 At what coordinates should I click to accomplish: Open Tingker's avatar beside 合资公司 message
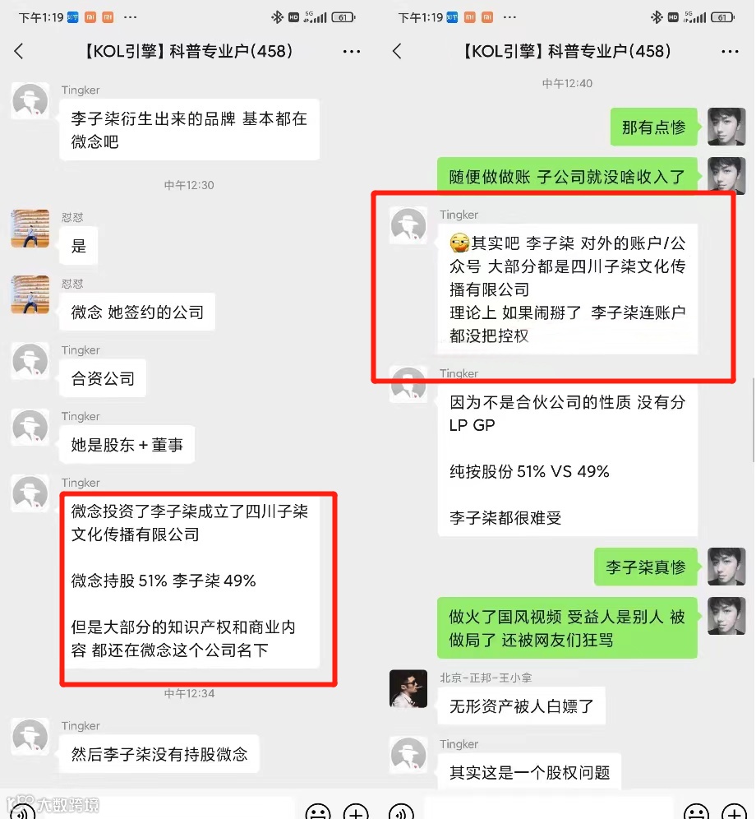coord(30,361)
